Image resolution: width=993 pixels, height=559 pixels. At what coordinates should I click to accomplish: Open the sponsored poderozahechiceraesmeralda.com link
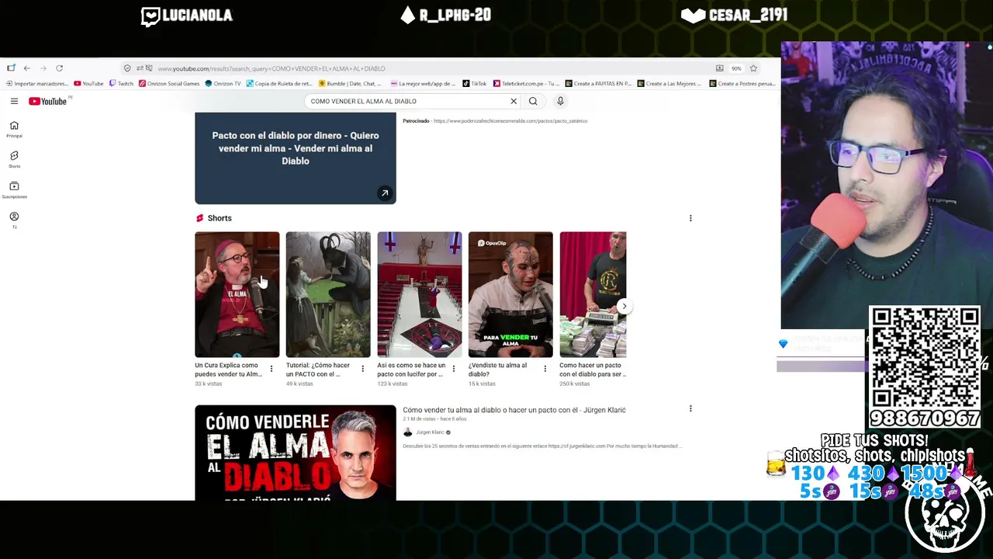[x=510, y=121]
